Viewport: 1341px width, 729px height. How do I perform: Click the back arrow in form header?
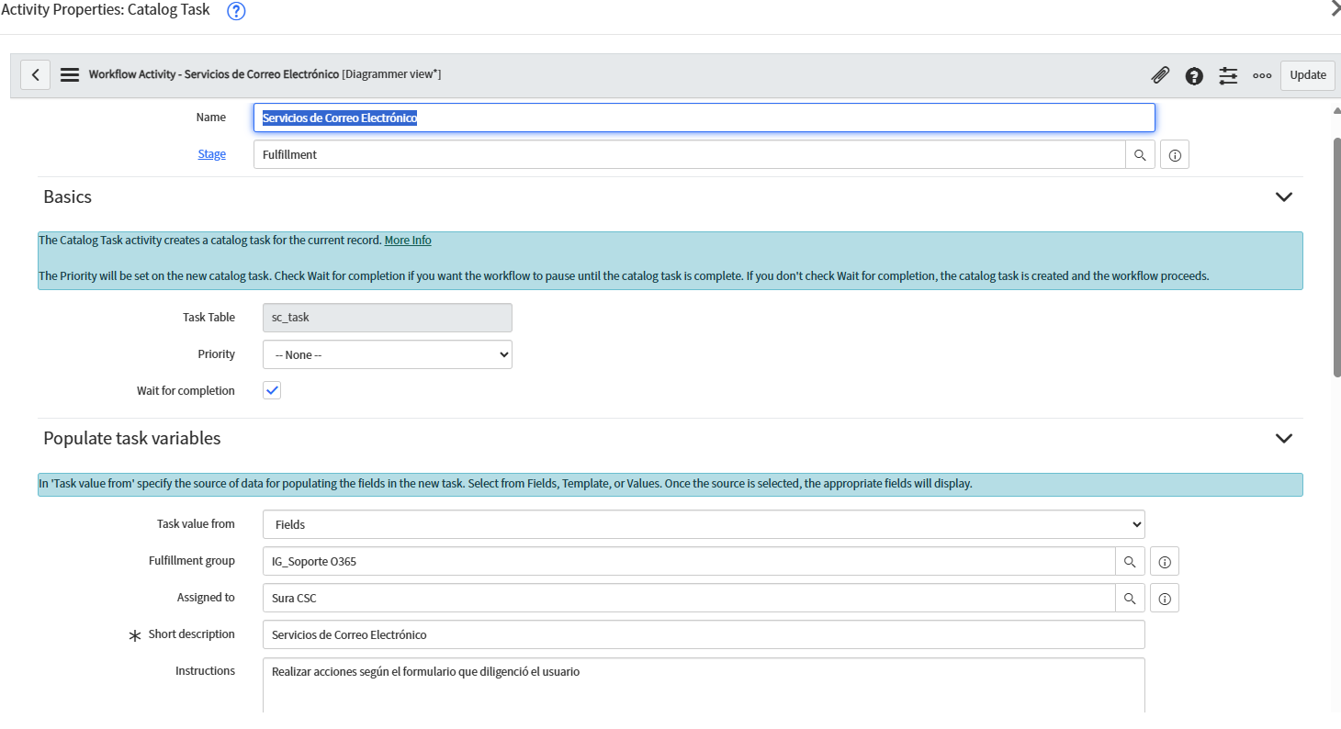click(x=35, y=75)
